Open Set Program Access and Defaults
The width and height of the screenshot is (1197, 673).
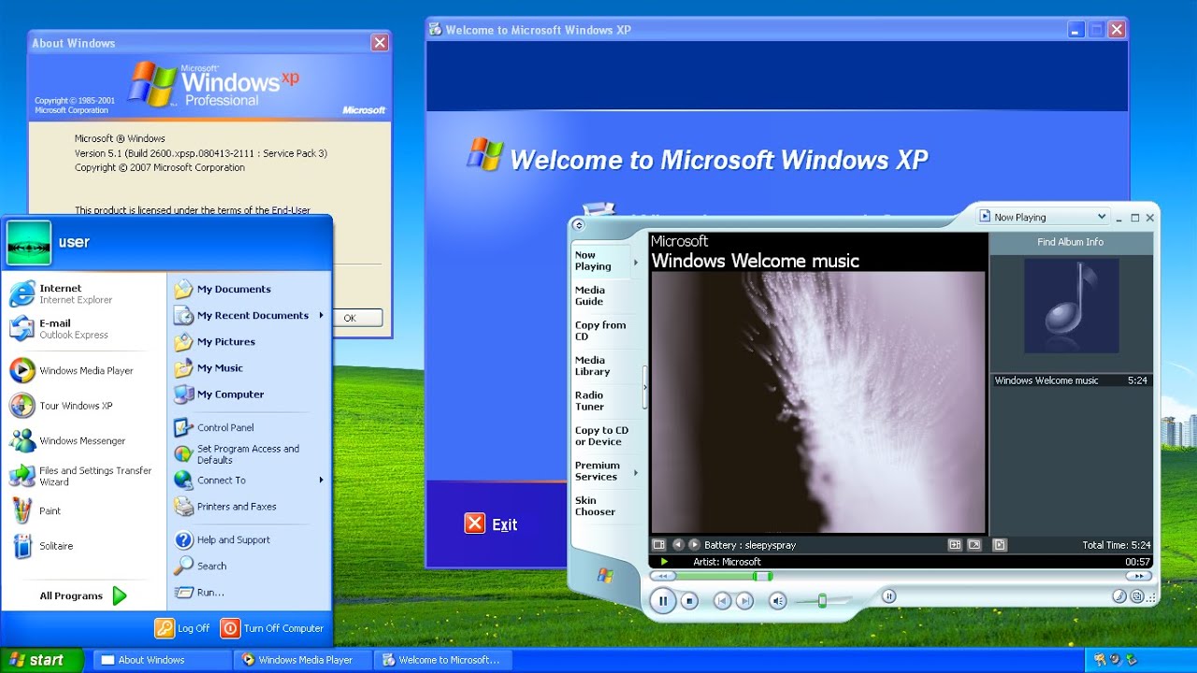249,454
